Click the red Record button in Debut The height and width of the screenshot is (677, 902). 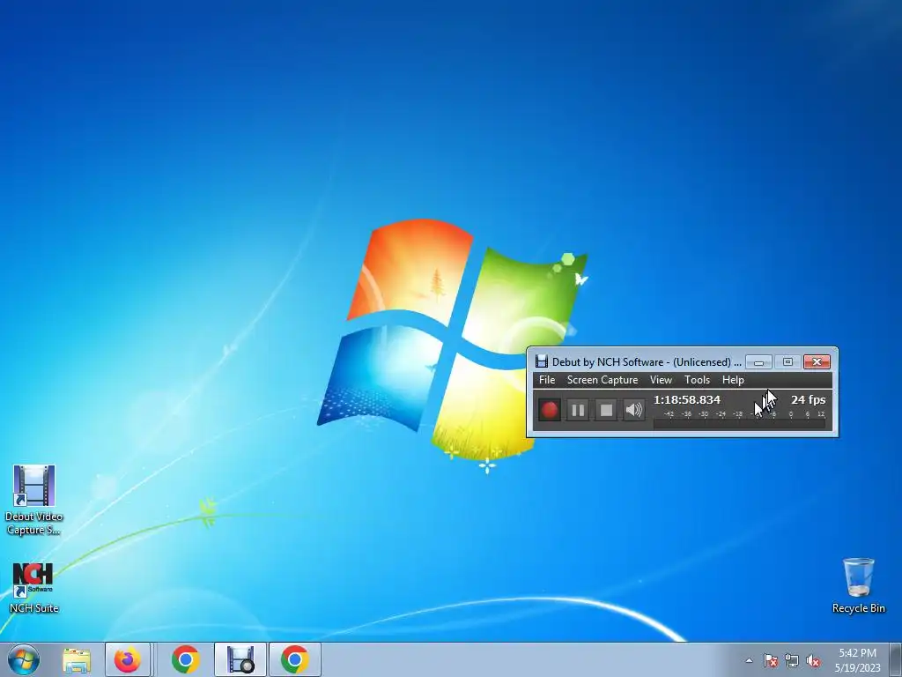point(550,410)
